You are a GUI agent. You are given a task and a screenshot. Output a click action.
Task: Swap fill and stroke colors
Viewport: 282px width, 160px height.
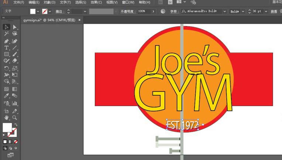(x=16, y=125)
